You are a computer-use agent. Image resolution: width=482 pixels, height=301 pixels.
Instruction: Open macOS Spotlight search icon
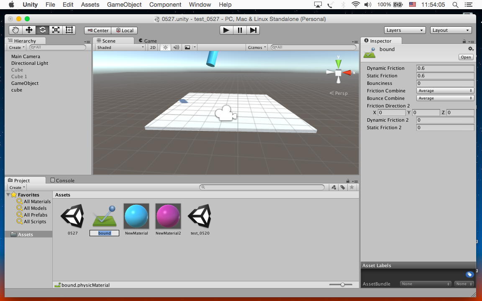coord(456,5)
